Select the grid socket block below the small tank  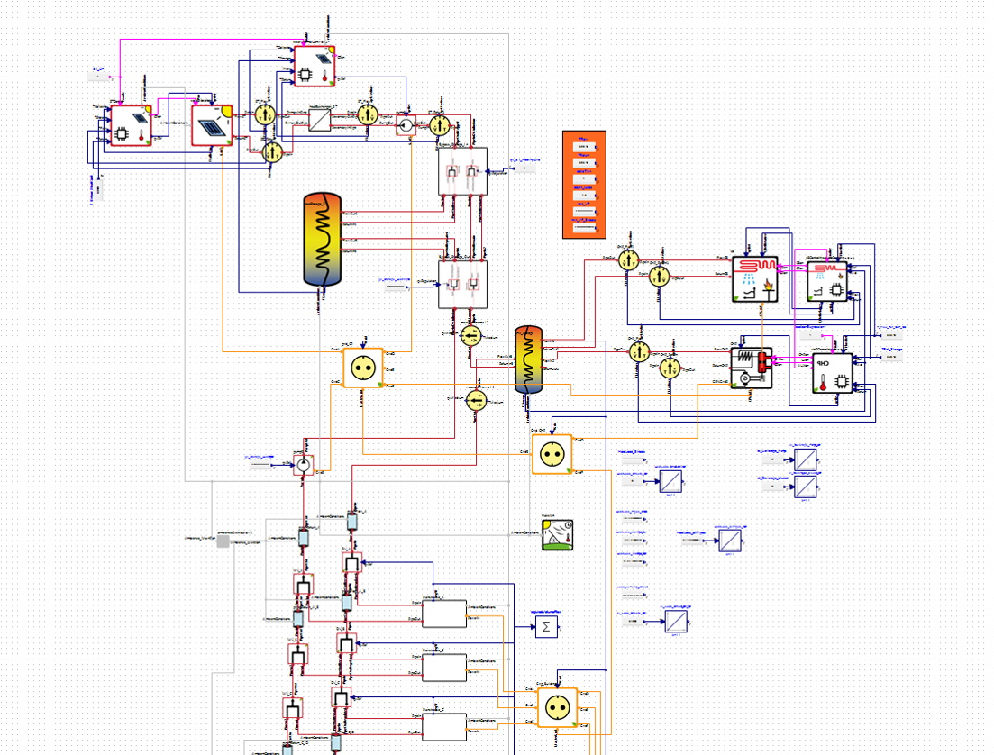click(552, 454)
